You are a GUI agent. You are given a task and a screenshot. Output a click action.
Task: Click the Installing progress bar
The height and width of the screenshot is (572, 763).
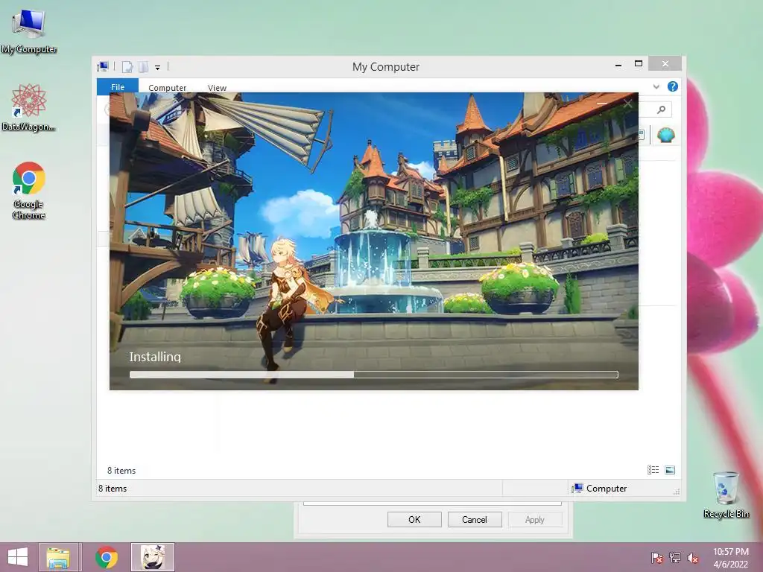tap(374, 375)
